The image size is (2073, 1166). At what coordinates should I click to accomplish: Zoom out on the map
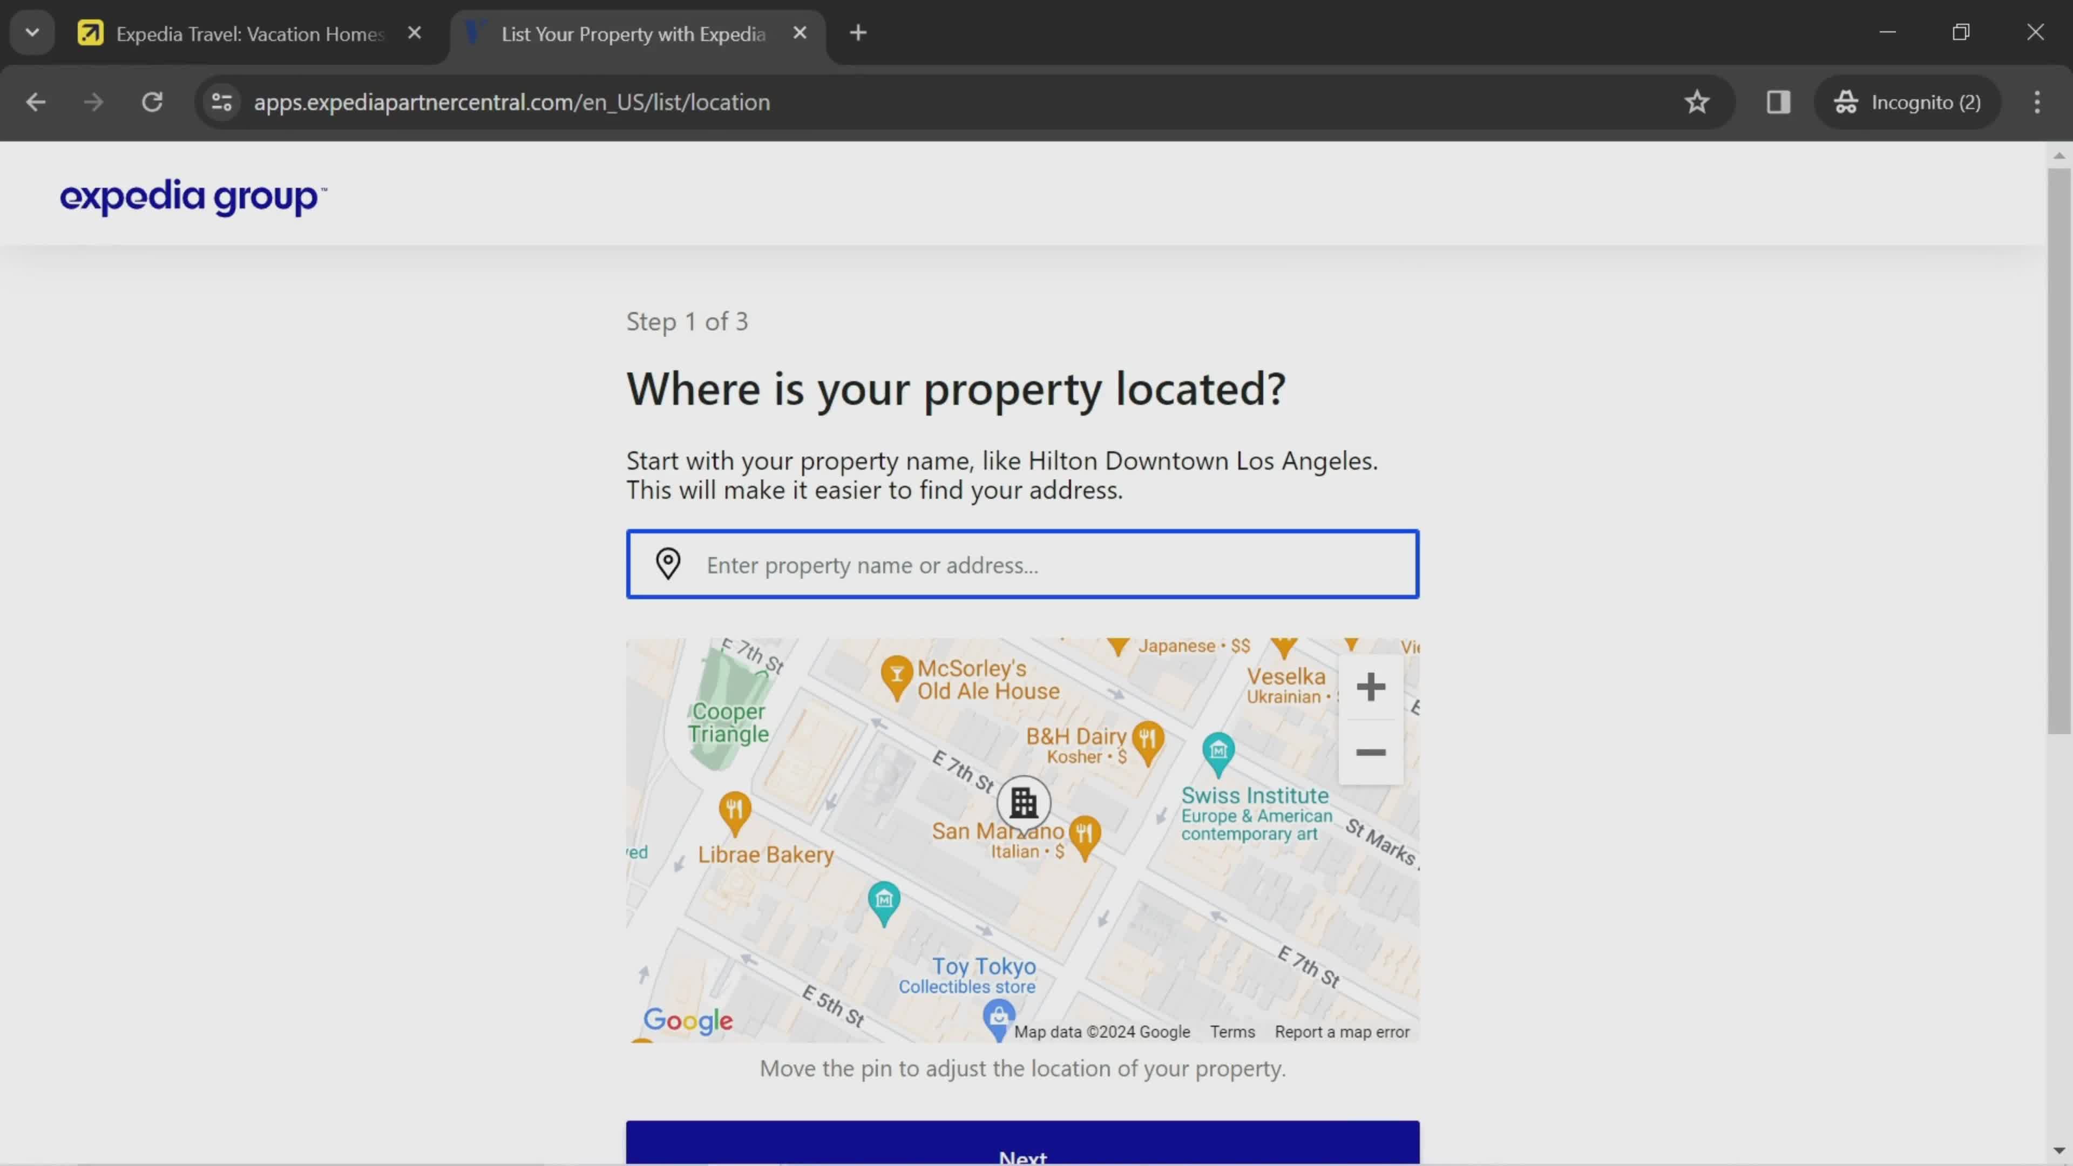click(1371, 753)
